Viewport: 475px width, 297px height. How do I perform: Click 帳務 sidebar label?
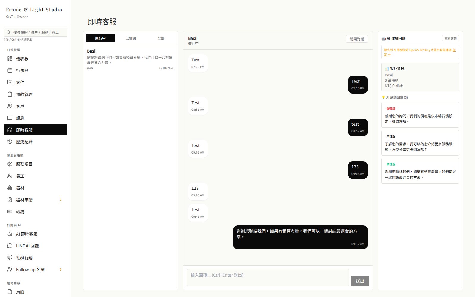click(x=20, y=211)
